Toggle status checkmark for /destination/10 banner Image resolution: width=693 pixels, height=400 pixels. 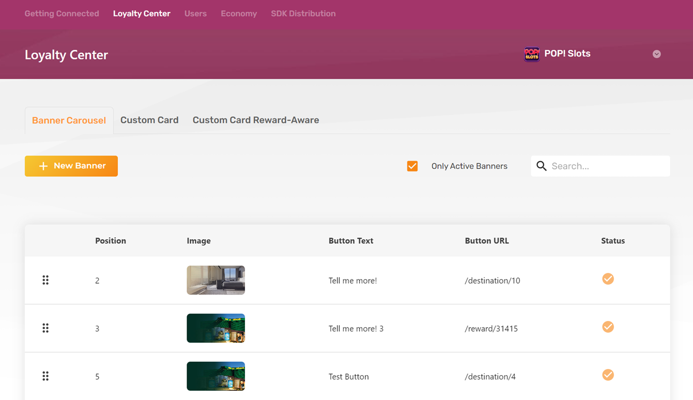coord(608,279)
